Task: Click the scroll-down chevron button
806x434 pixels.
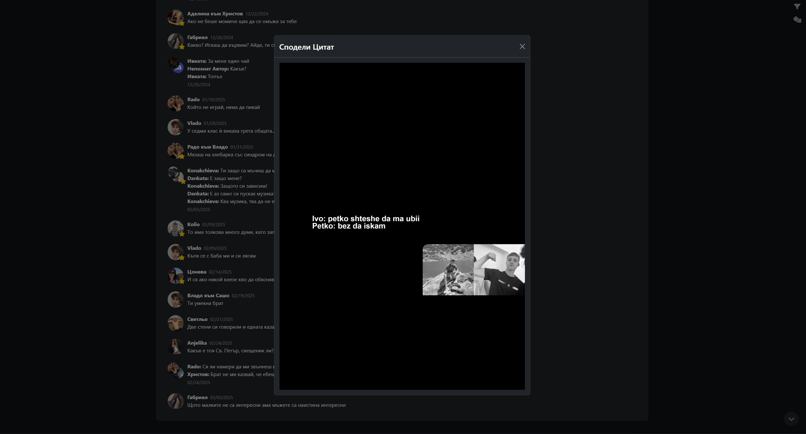Action: pyautogui.click(x=791, y=419)
